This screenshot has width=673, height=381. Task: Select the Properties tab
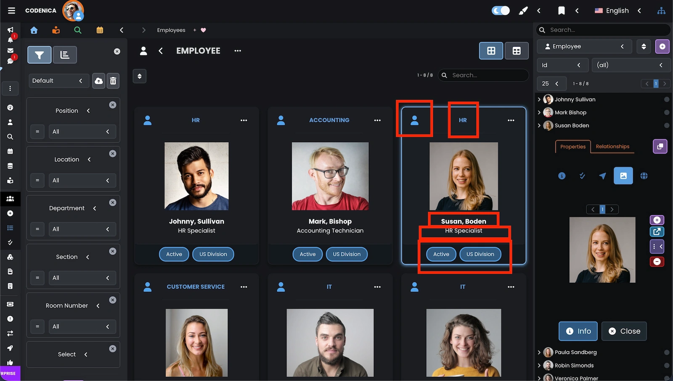[x=572, y=147]
